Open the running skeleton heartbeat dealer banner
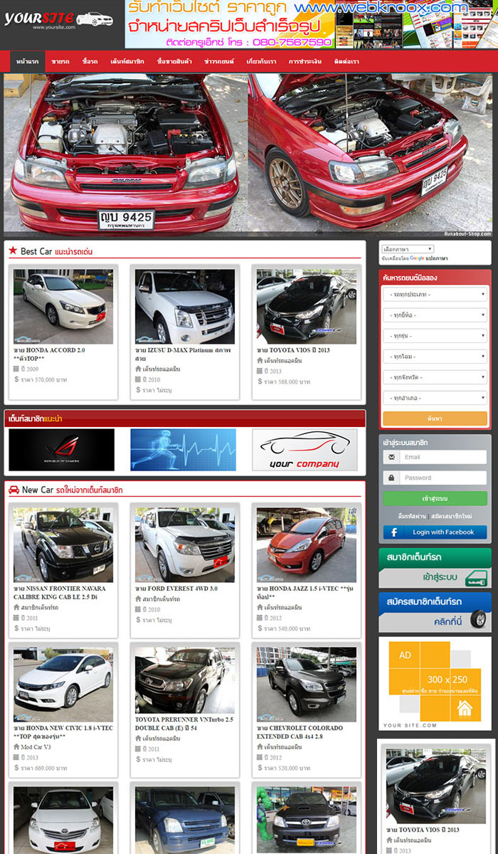 [183, 450]
